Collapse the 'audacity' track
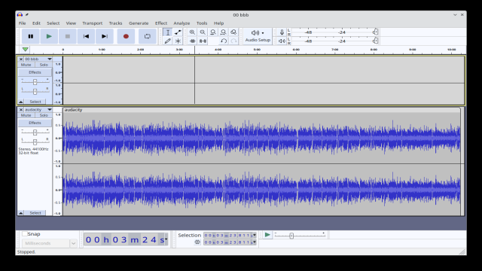Image resolution: width=482 pixels, height=271 pixels. 20,212
